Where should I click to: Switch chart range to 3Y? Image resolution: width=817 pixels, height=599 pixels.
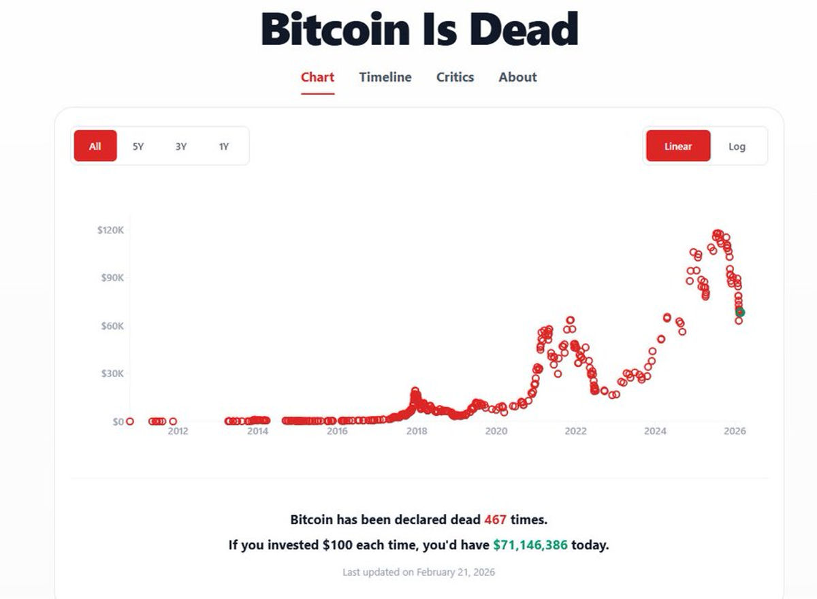tap(181, 146)
